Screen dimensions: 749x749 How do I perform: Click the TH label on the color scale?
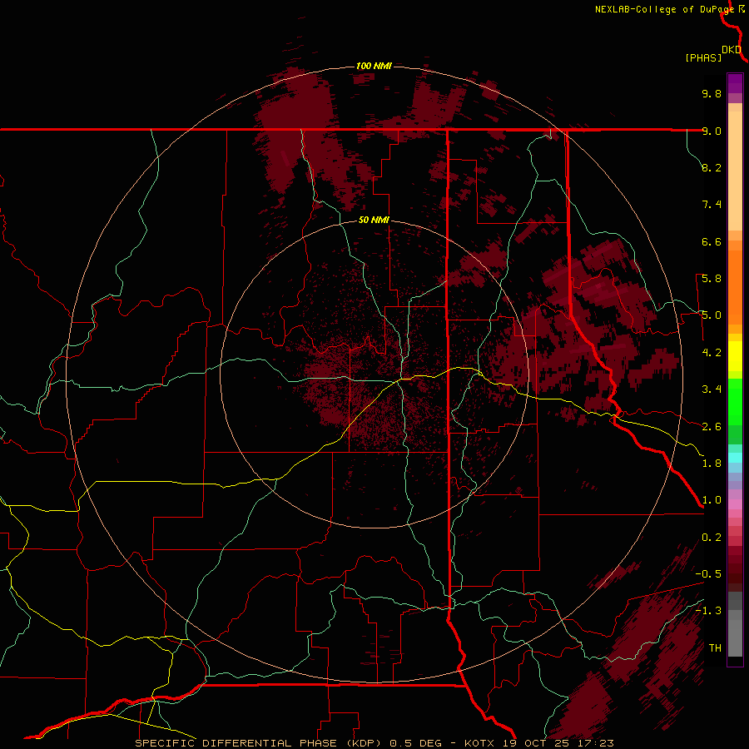pos(715,648)
